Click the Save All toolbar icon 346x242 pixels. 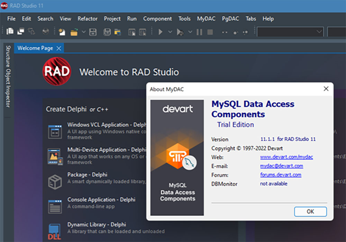(x=107, y=32)
